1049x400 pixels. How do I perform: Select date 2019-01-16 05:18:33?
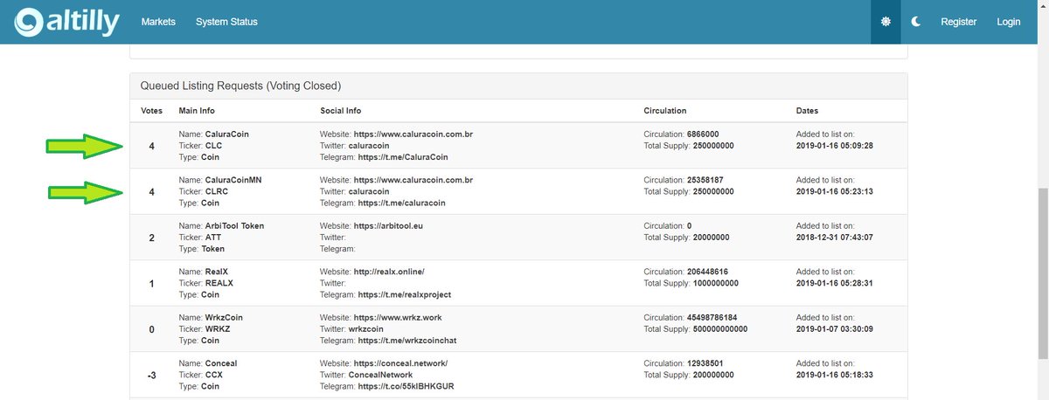point(835,375)
